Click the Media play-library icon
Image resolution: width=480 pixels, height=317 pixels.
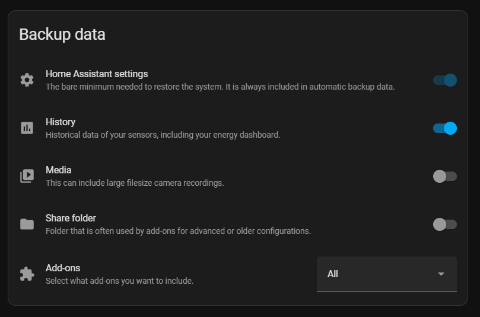click(27, 176)
